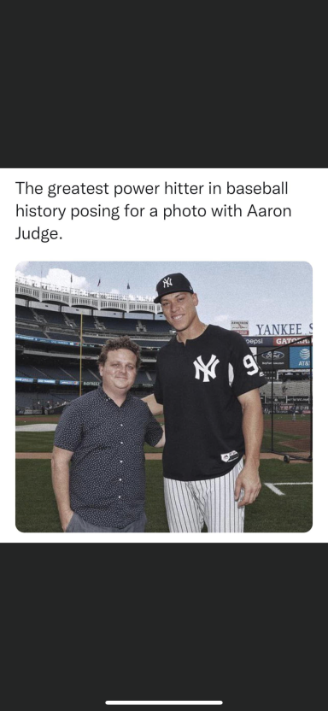Click the NY logo on the jersey
Viewport: 328px width, 711px height.
pos(206,367)
